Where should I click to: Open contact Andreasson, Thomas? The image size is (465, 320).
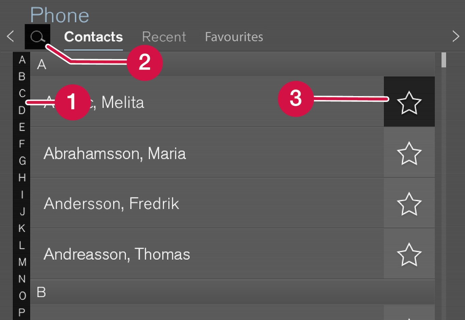(x=117, y=254)
